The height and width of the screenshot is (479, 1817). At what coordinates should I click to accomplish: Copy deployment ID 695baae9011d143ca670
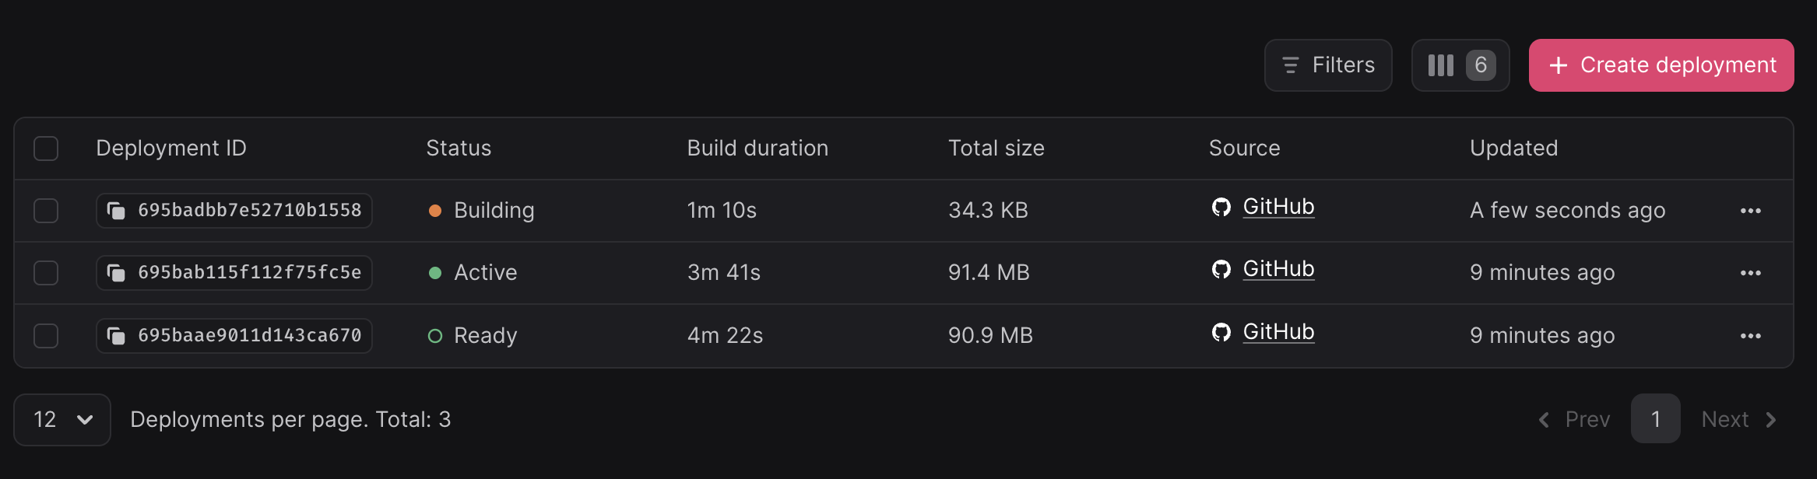(116, 336)
